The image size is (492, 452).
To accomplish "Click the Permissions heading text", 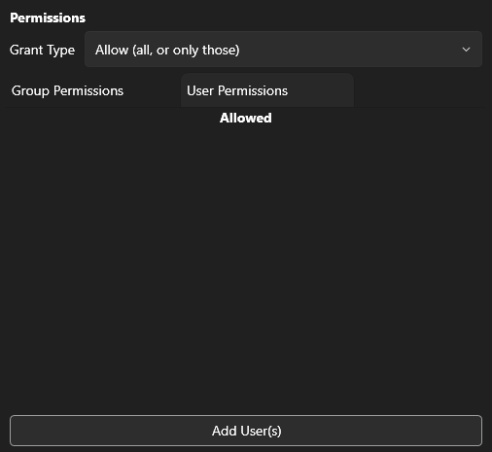I will [48, 17].
